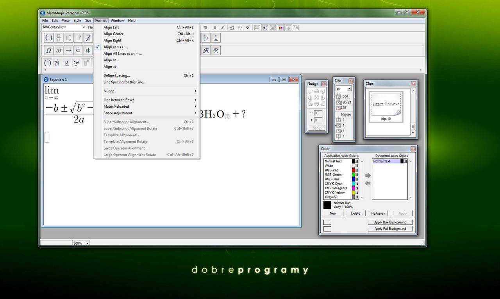Click the Clips panel scrollbar thumb
Image resolution: width=500 pixels, height=299 pixels.
[413, 127]
